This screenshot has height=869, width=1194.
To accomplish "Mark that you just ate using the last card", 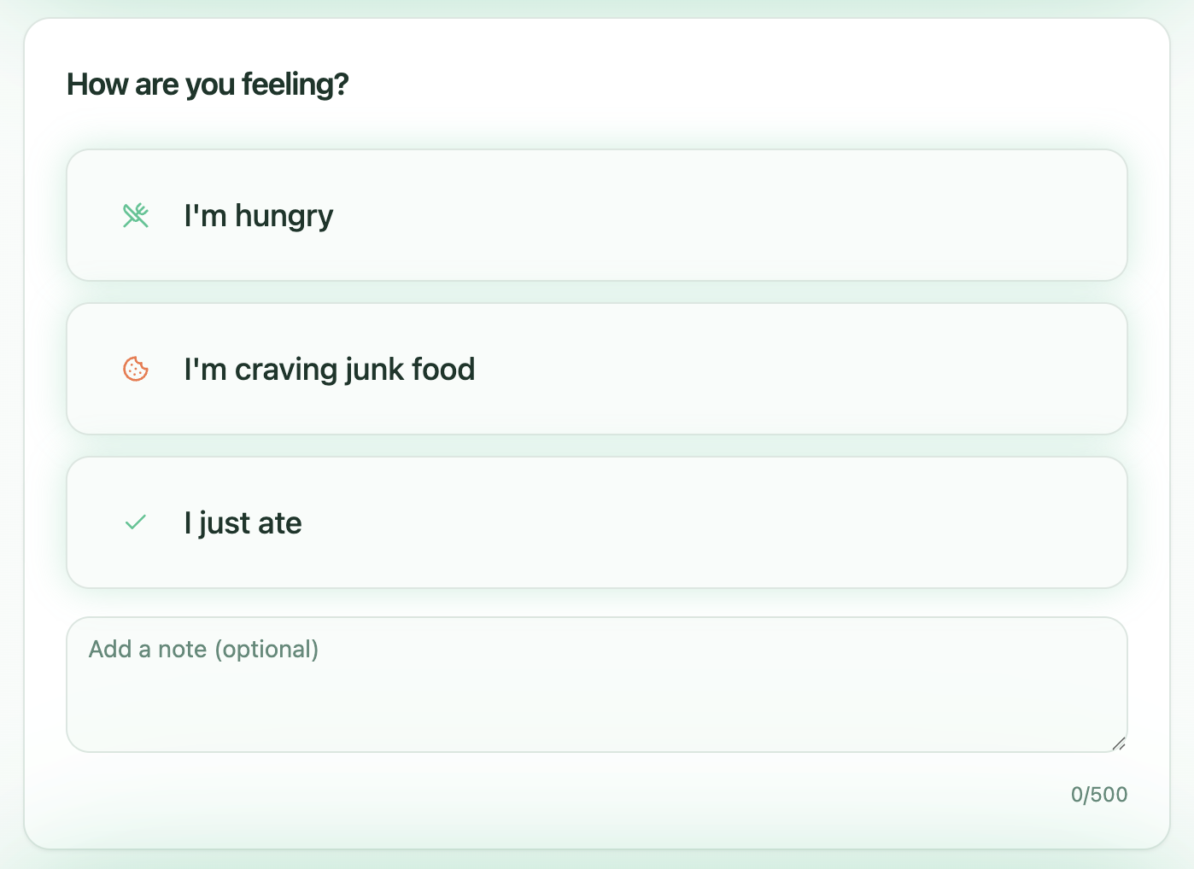I will pyautogui.click(x=596, y=522).
